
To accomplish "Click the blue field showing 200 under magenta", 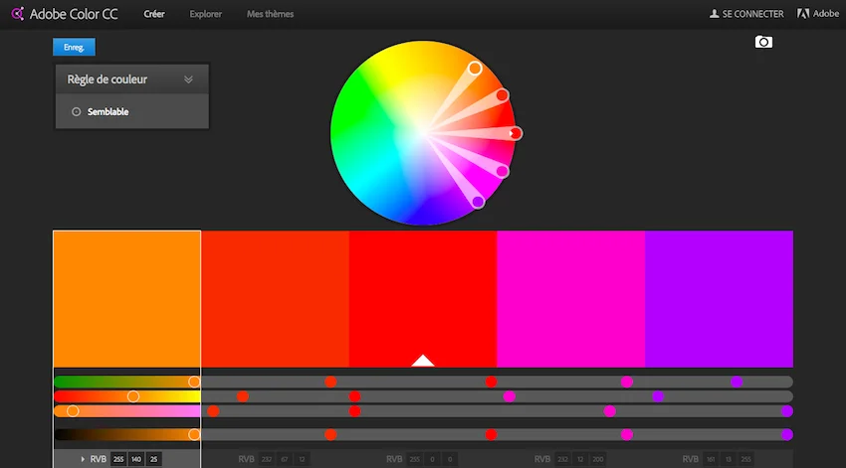I will (x=598, y=459).
